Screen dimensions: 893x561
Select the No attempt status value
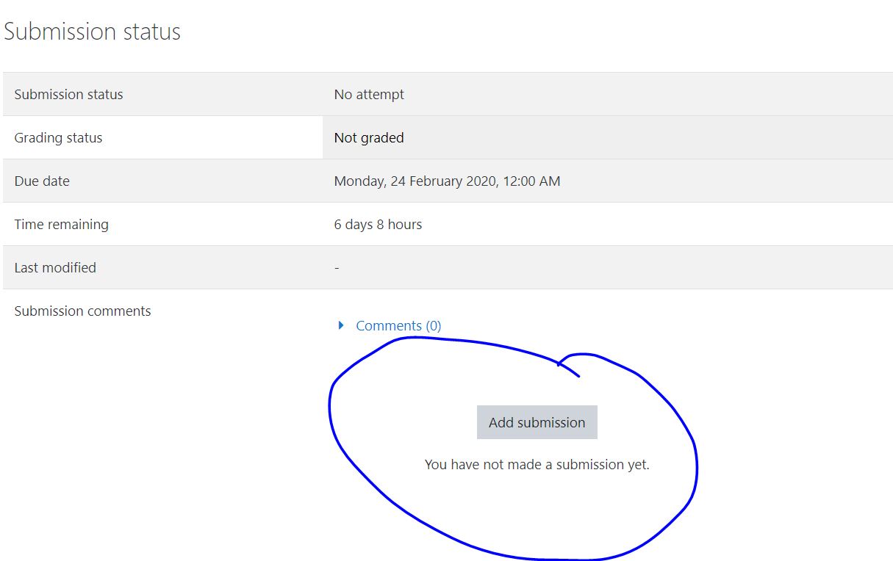pyautogui.click(x=369, y=94)
